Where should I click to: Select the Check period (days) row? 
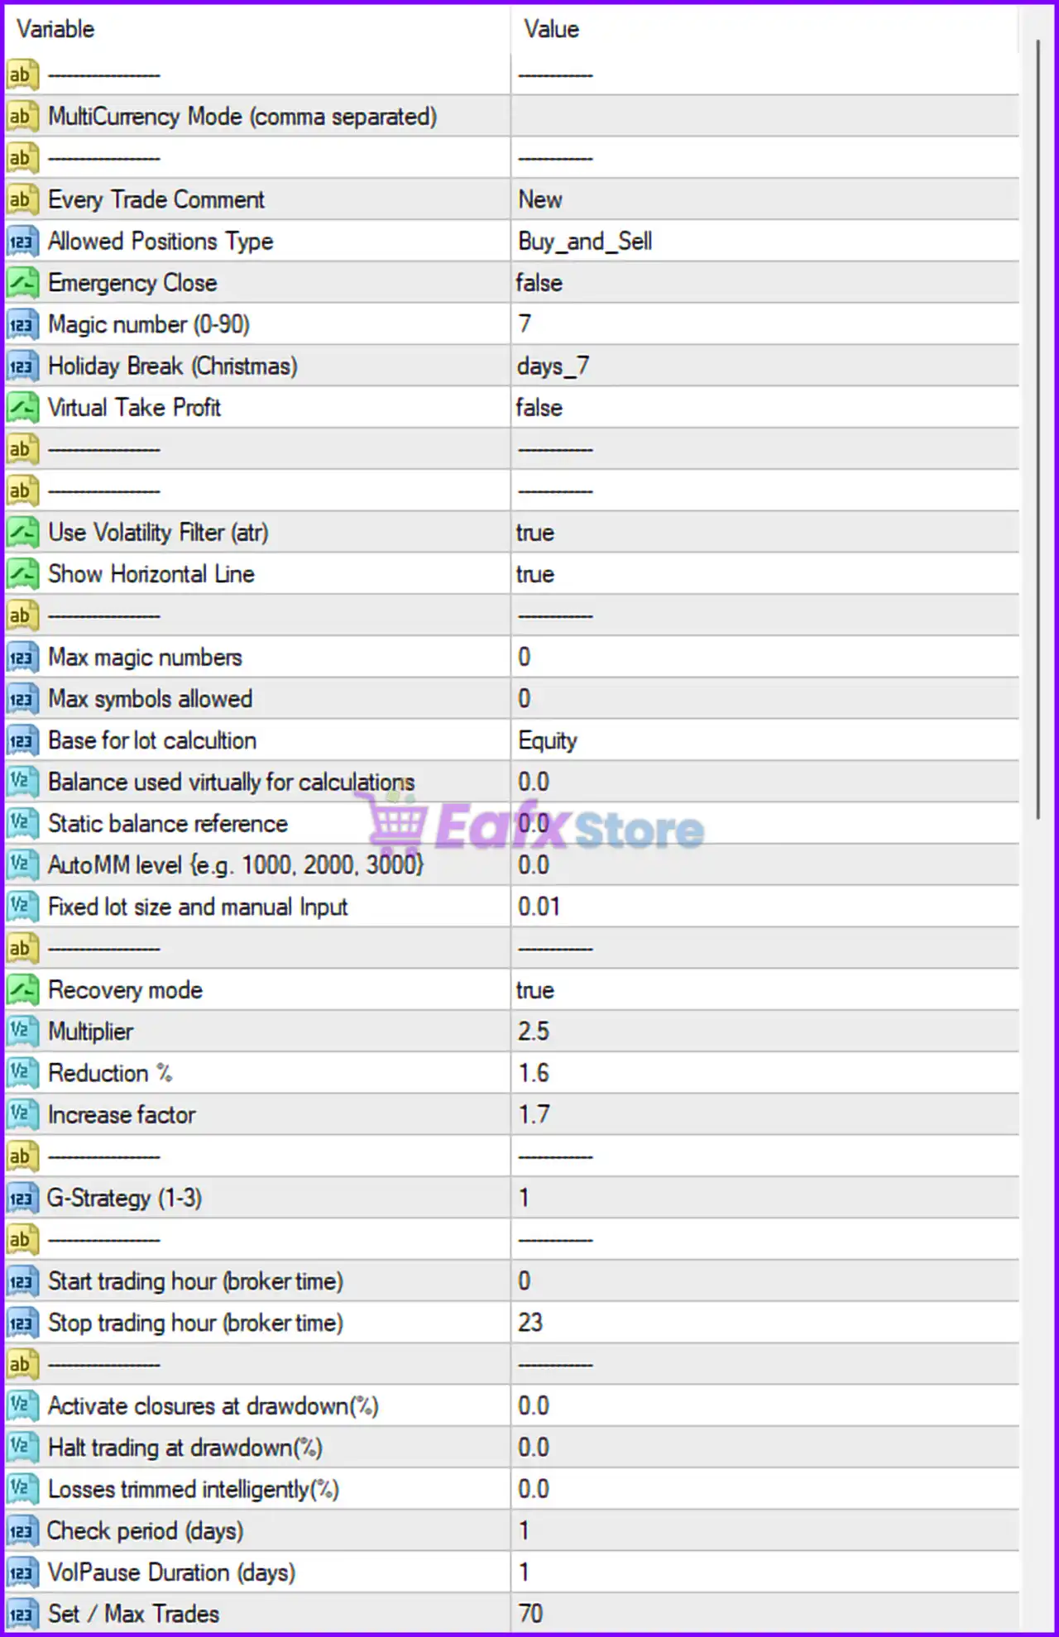511,1531
